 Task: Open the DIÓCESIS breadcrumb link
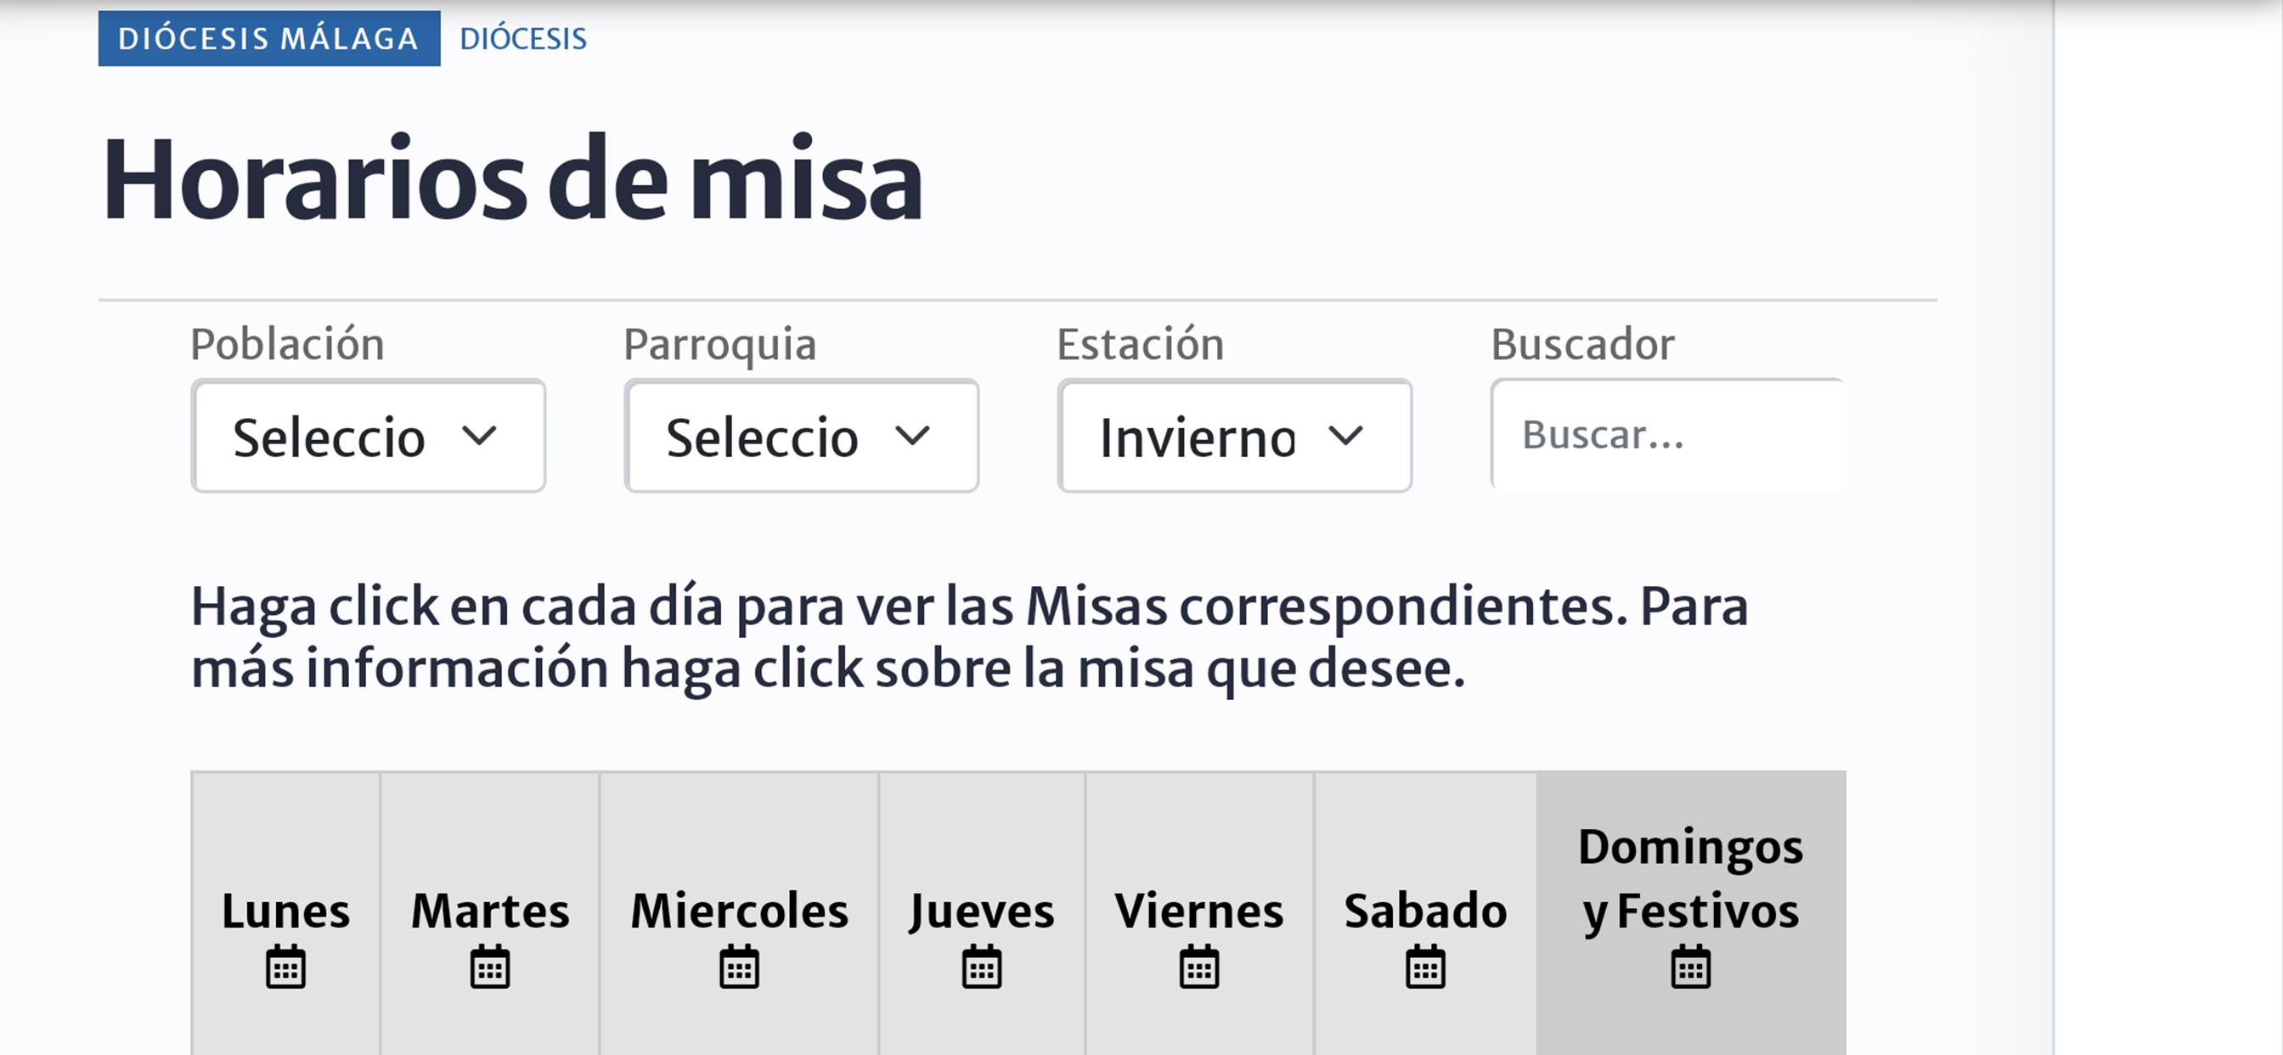tap(523, 39)
